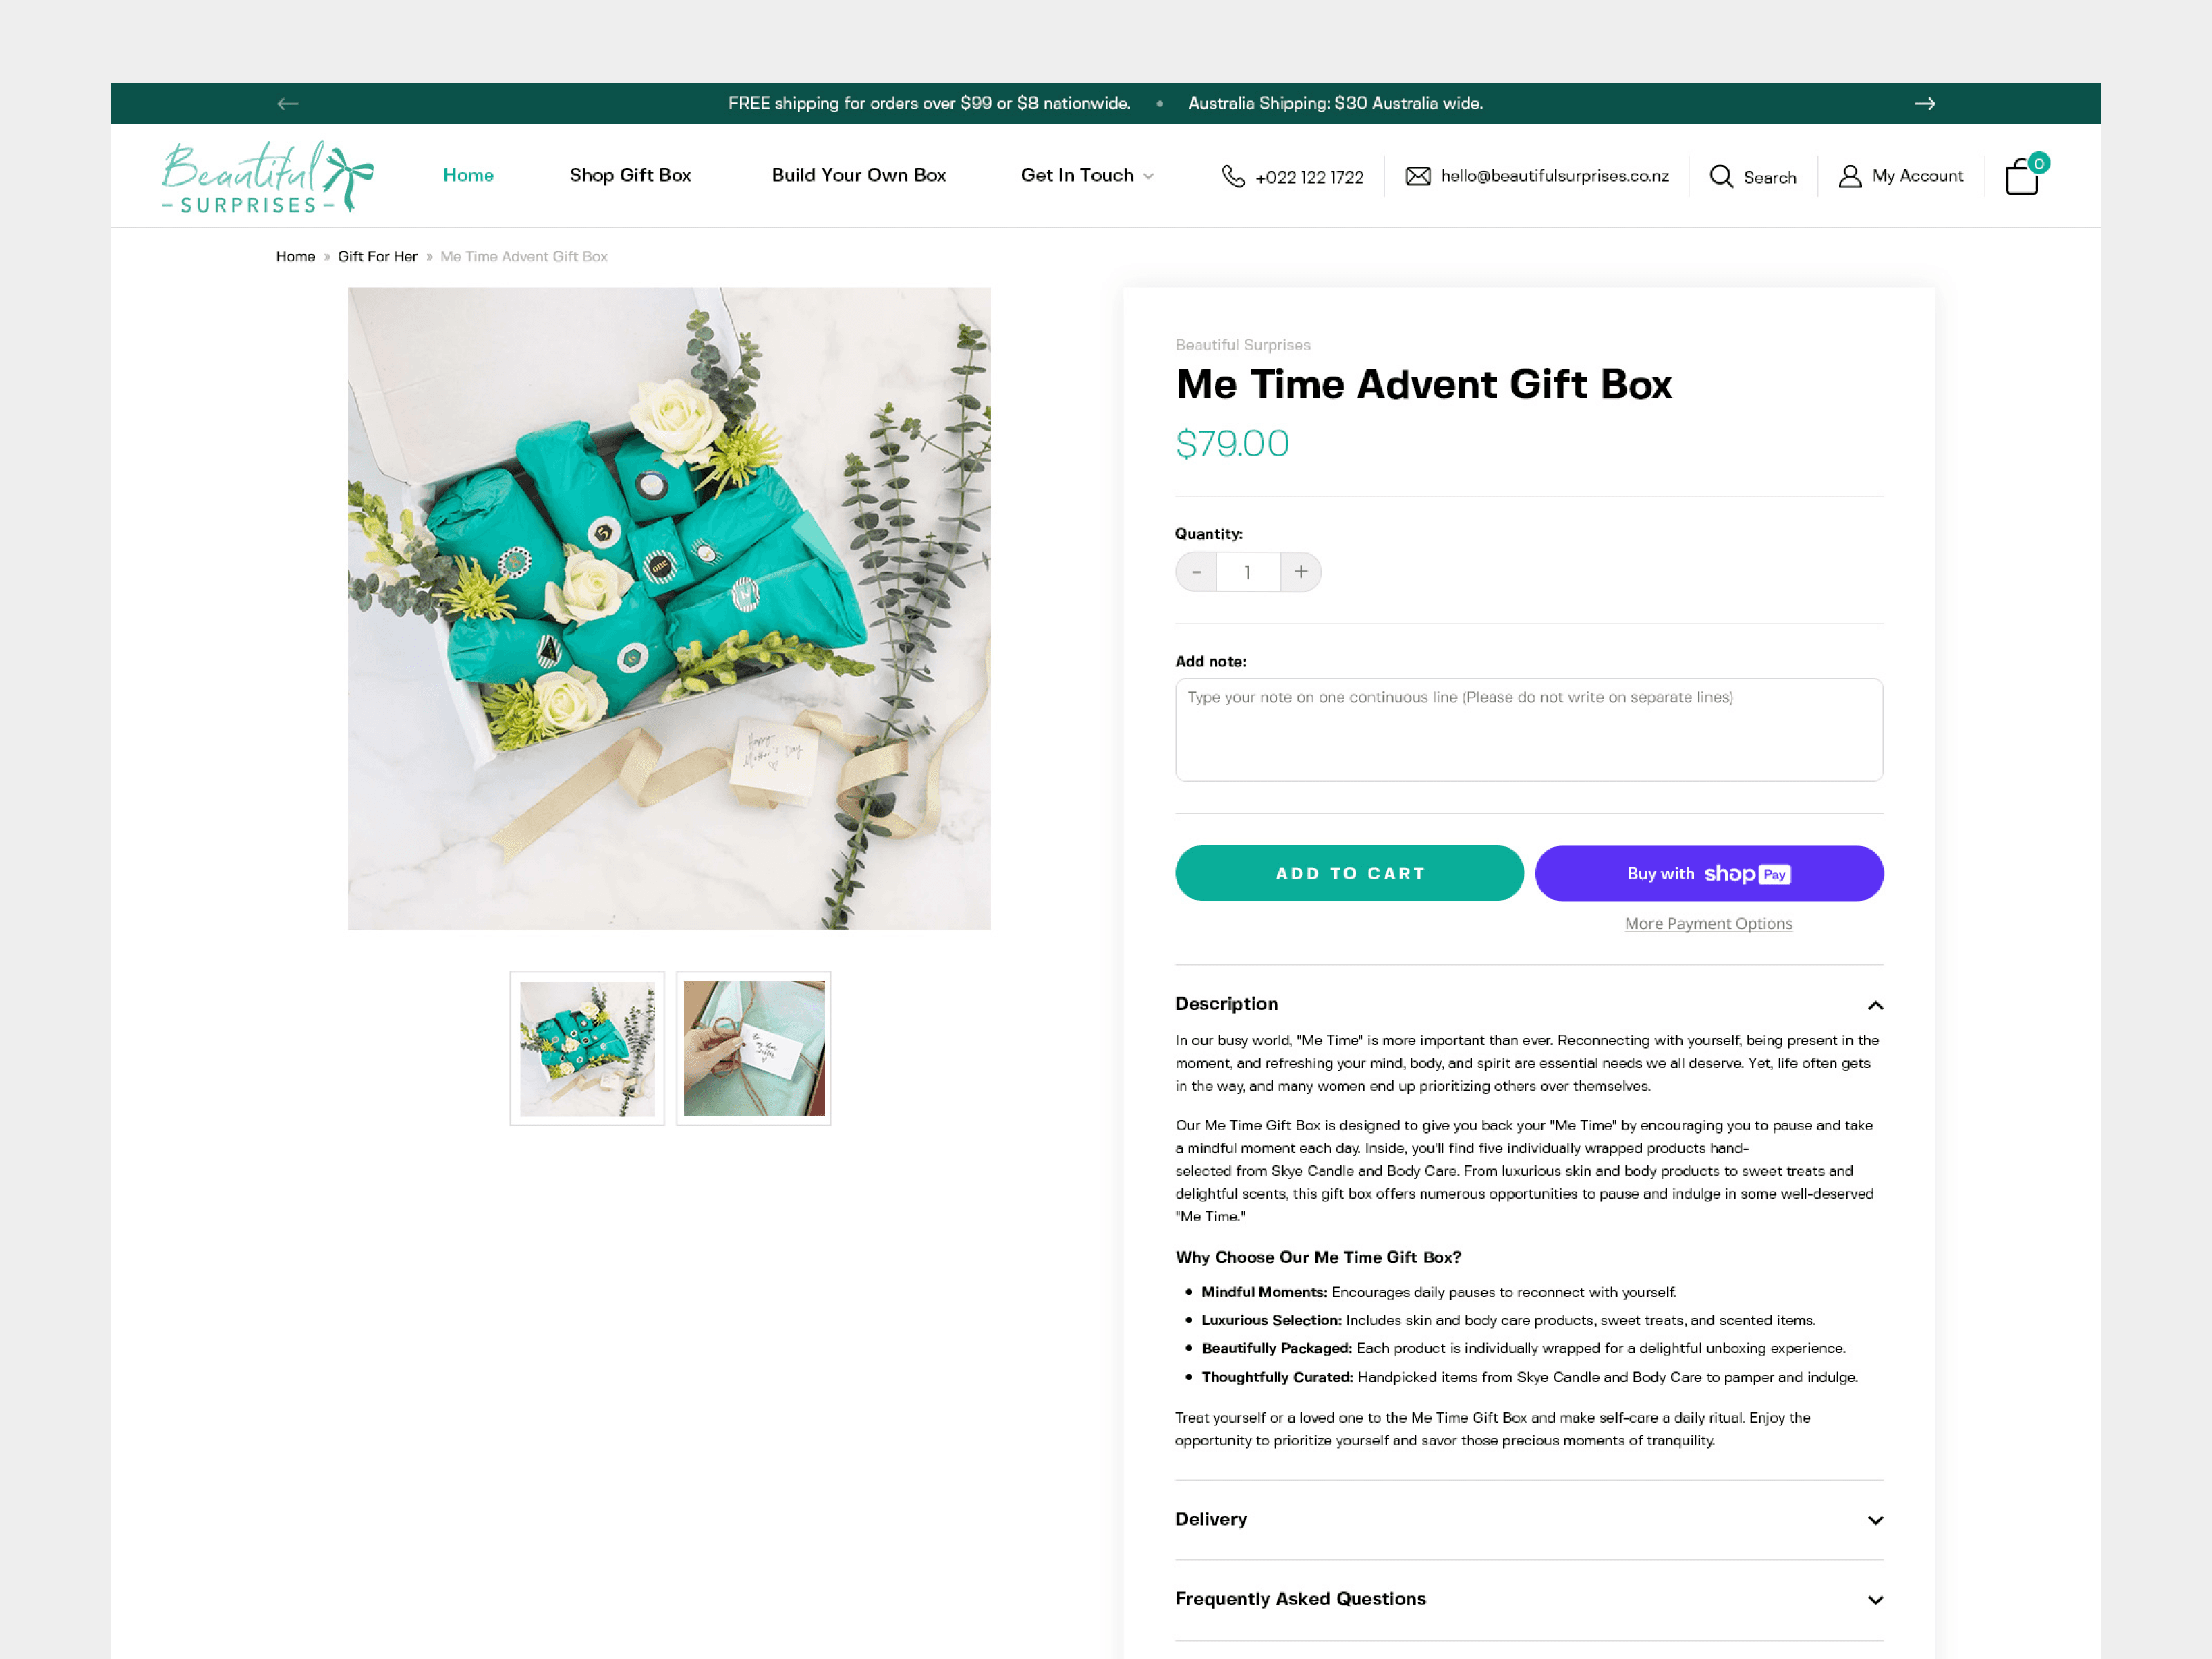Buy with Shop Pay button

pyautogui.click(x=1709, y=873)
